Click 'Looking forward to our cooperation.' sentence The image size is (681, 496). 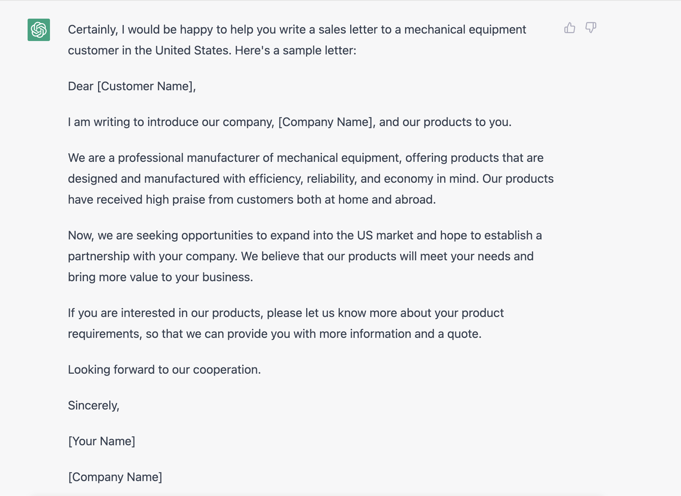164,370
